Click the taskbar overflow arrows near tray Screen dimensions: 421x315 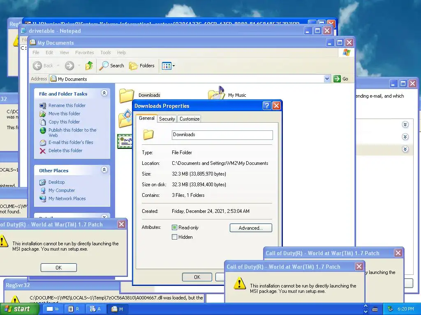(x=365, y=309)
